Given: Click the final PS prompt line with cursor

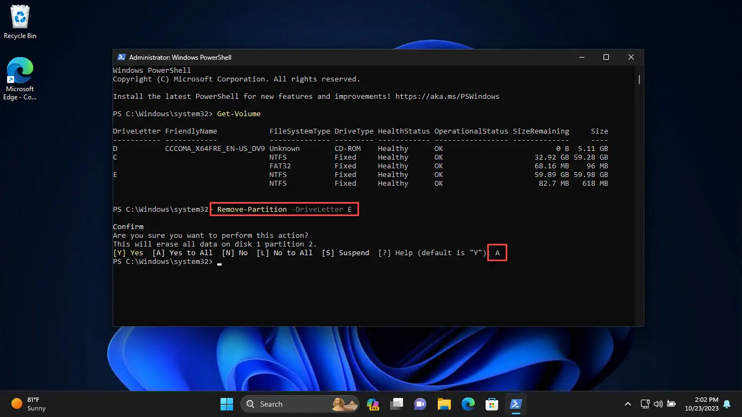Looking at the screenshot, I should 167,262.
